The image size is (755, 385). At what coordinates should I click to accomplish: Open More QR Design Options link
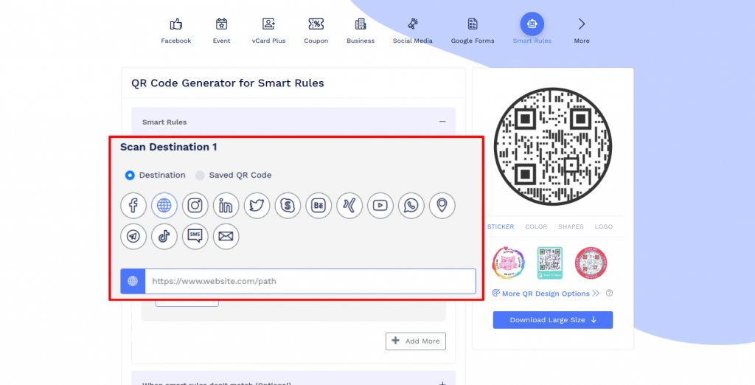click(x=546, y=294)
